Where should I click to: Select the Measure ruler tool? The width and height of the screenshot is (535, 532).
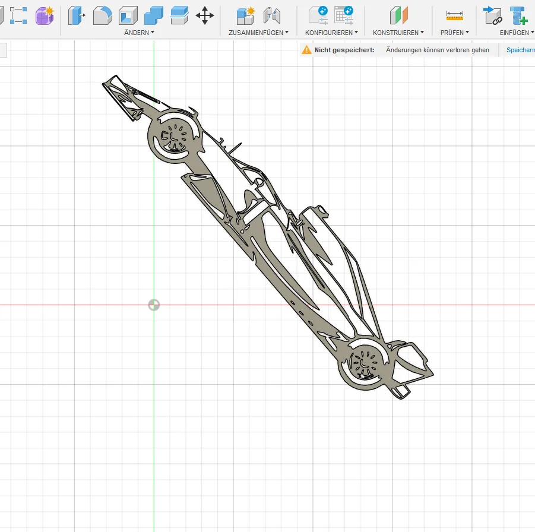click(454, 15)
